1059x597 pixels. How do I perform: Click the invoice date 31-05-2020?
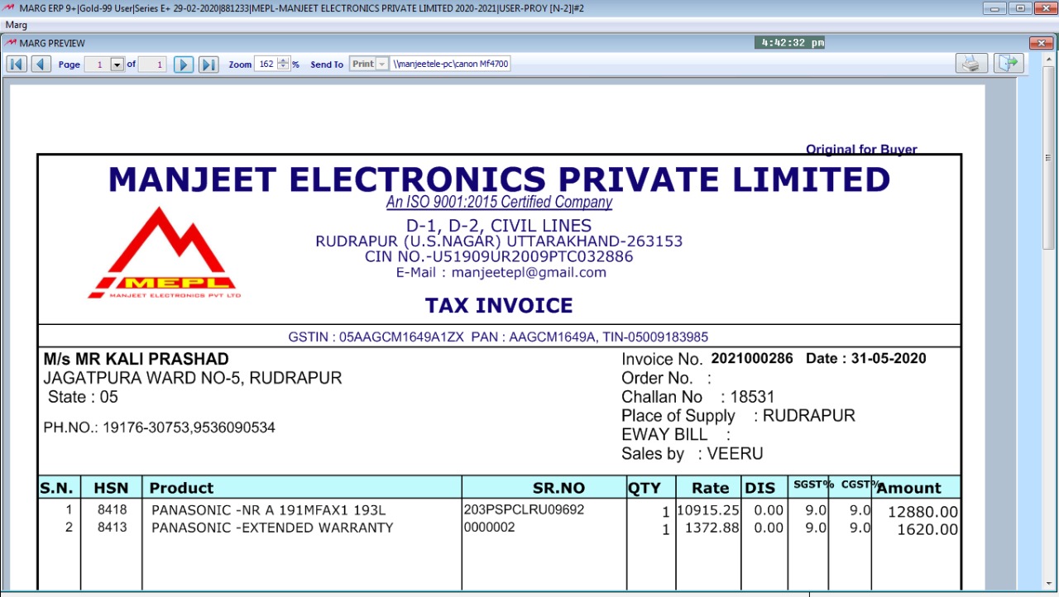(889, 358)
